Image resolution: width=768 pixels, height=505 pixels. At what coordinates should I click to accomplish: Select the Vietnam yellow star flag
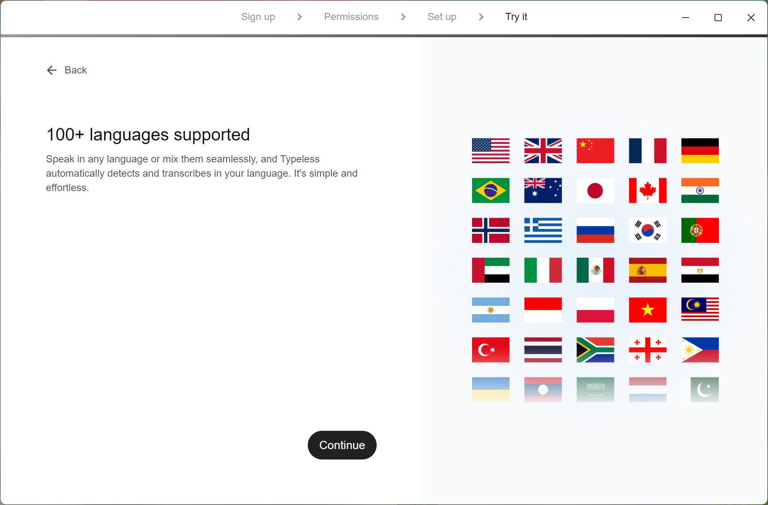click(647, 310)
